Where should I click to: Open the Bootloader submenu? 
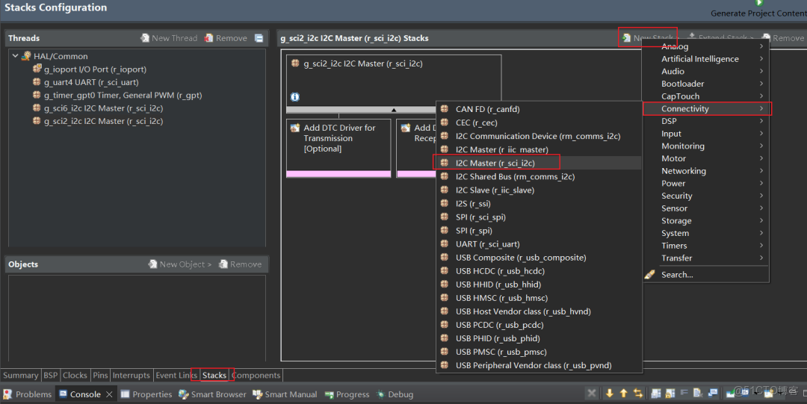coord(706,84)
